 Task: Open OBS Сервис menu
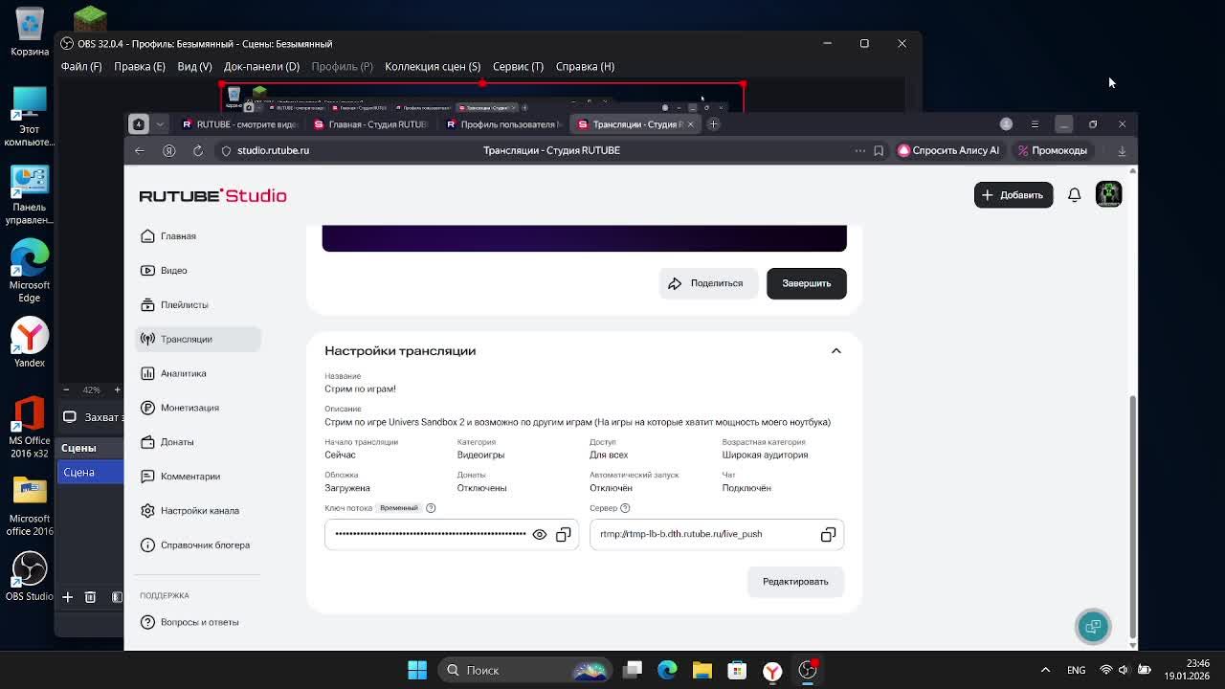(518, 67)
